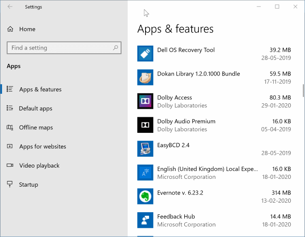Click the 17-11-2019 install date

[277, 82]
